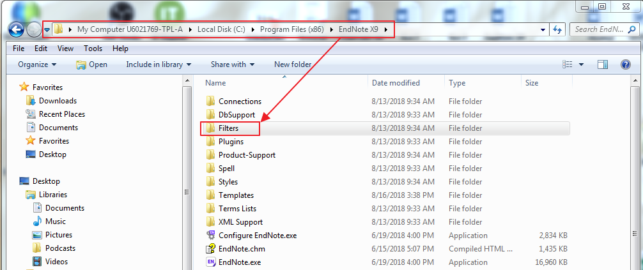Click the preview pane toggle icon
Screen dimensions: 643x270
602,64
